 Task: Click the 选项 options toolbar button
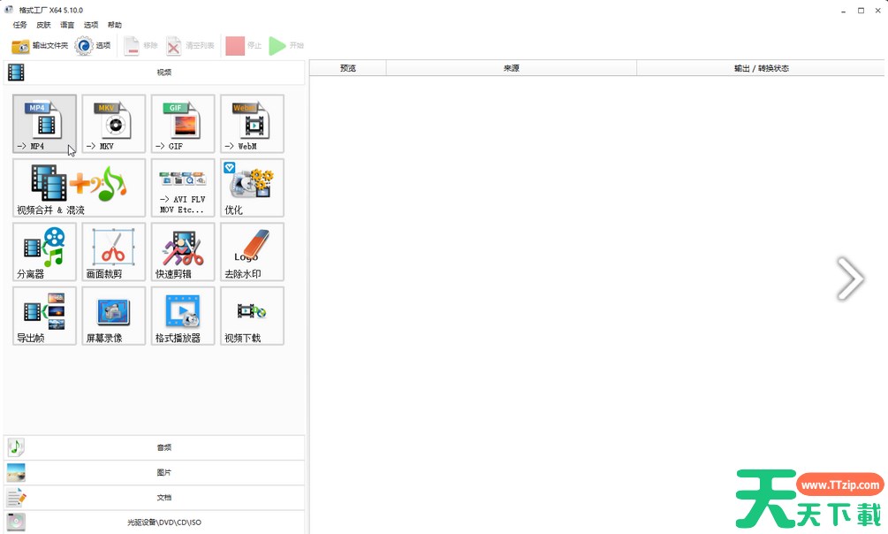point(94,45)
